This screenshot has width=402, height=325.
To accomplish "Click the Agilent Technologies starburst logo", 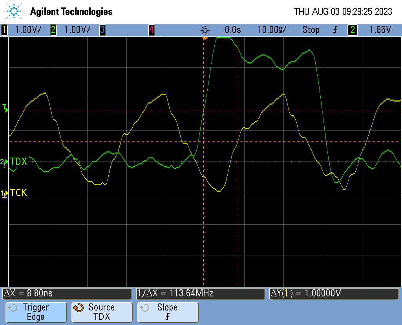I will point(14,11).
